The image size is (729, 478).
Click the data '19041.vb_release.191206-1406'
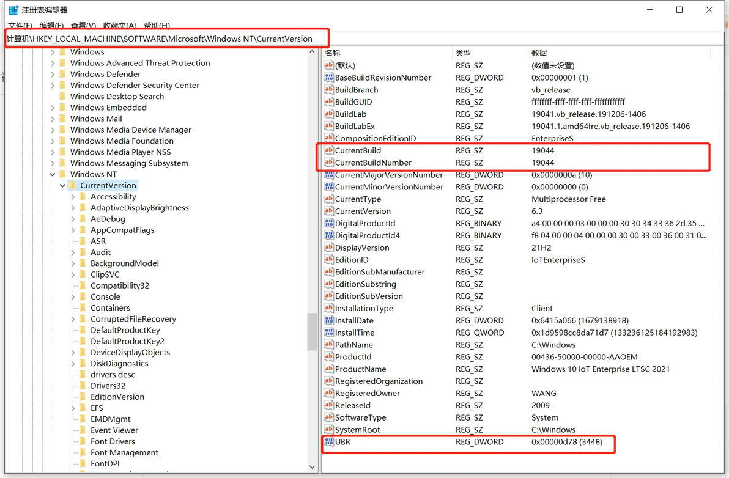pos(588,114)
